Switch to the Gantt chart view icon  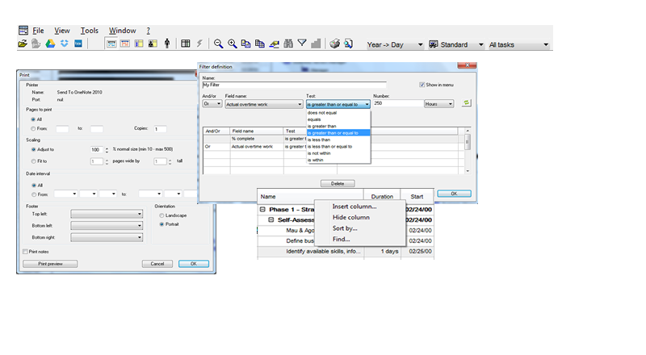(111, 44)
